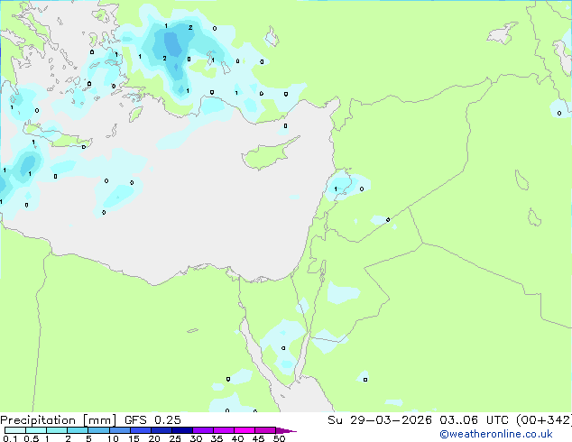Open the weatheronline.co.uk copyright link
572x442 pixels.
click(496, 434)
